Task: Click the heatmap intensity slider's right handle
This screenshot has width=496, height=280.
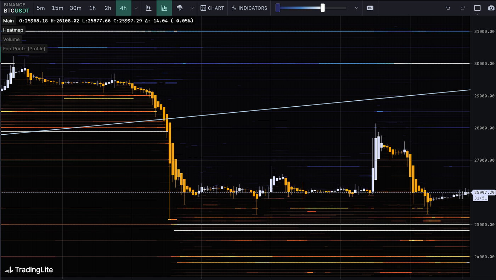Action: click(x=323, y=8)
